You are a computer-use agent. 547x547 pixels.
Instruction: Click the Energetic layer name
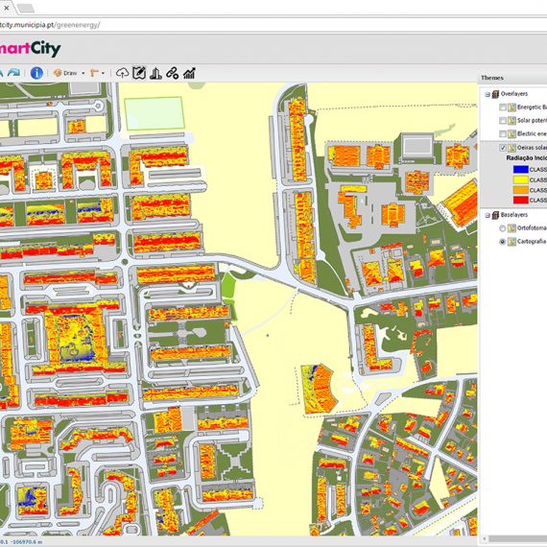point(532,107)
